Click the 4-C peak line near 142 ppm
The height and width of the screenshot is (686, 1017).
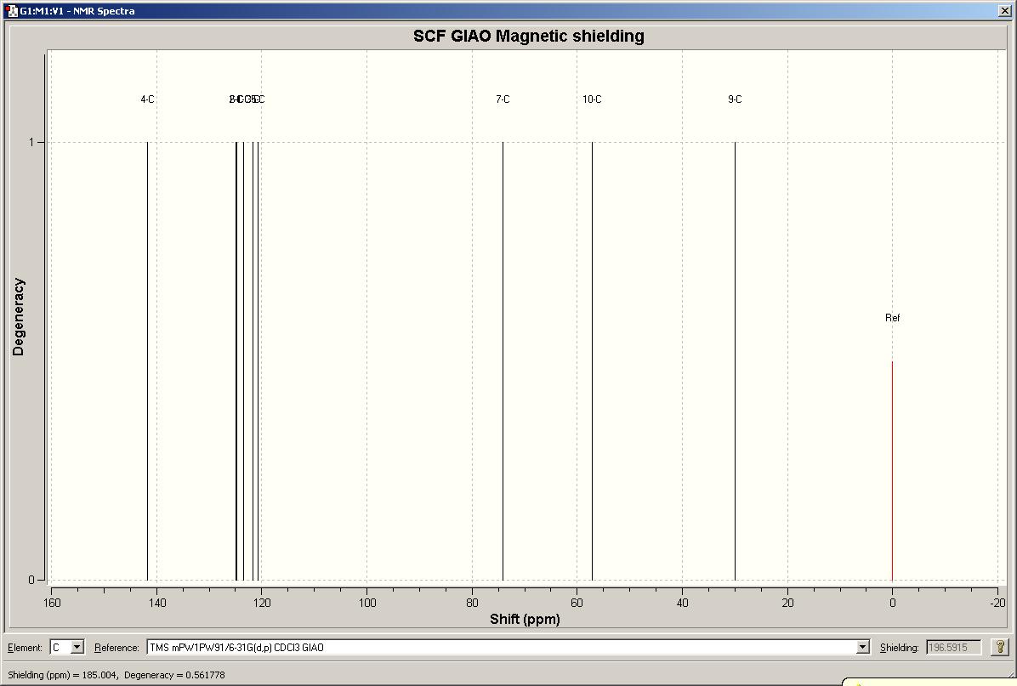pyautogui.click(x=147, y=360)
